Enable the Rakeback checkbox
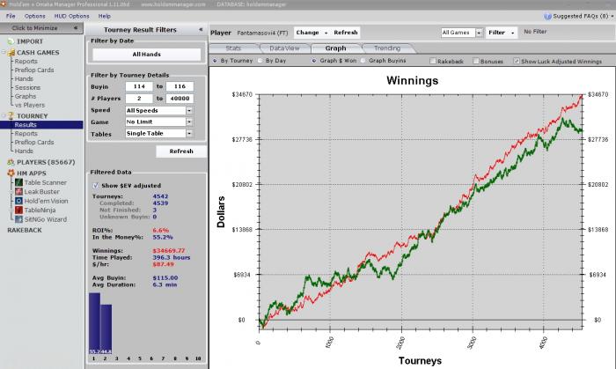This screenshot has height=369, width=616. 433,62
